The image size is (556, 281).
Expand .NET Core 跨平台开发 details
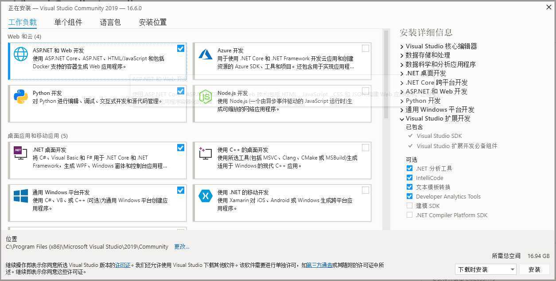pyautogui.click(x=402, y=83)
